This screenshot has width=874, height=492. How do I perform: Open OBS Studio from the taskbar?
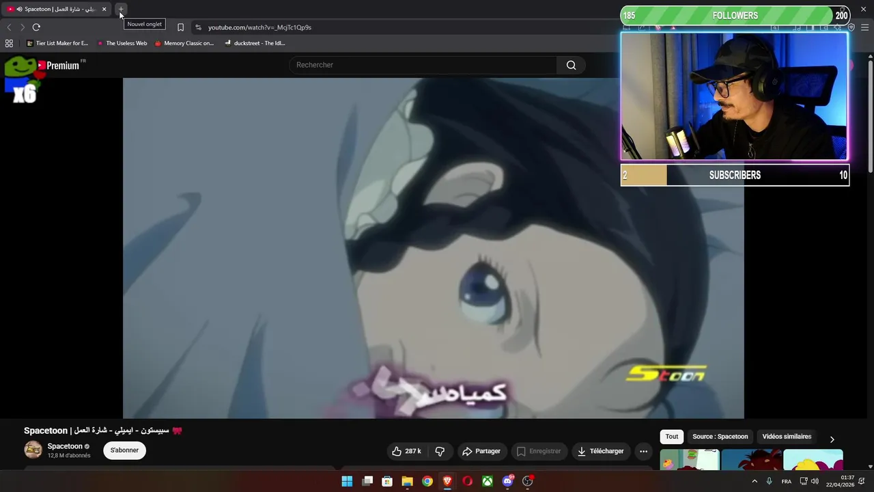[528, 481]
